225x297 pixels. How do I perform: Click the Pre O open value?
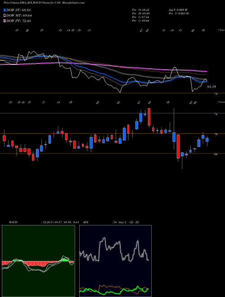[x=141, y=10]
